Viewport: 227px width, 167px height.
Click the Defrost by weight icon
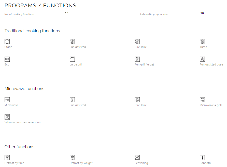click(x=72, y=157)
